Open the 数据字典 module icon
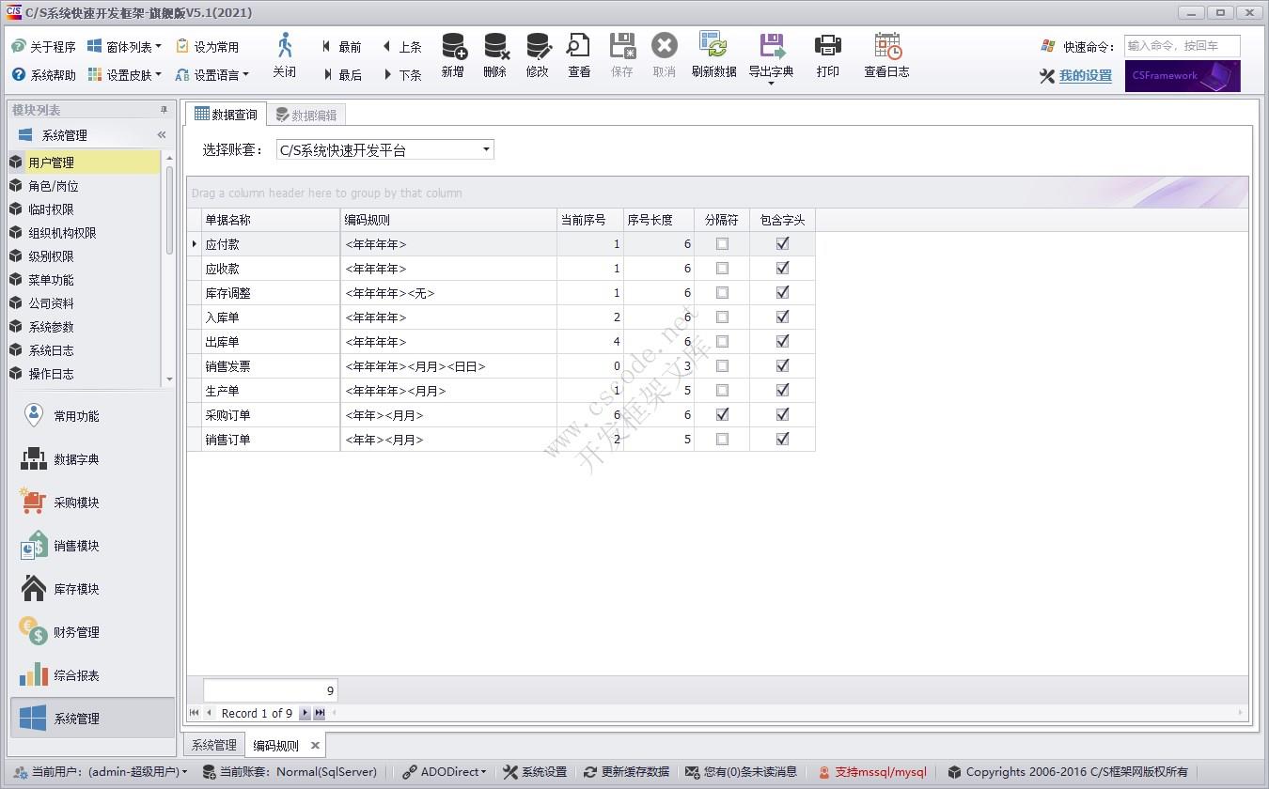The image size is (1269, 789). click(x=34, y=458)
